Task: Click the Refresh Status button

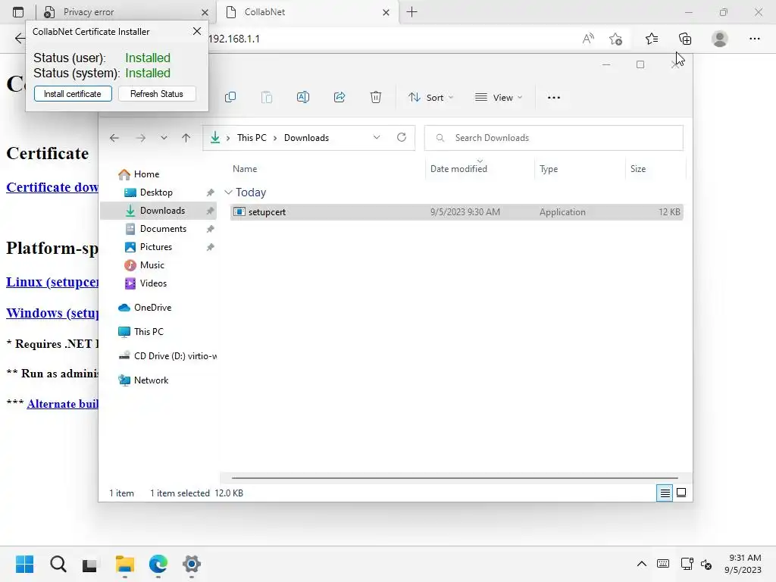Action: tap(157, 94)
